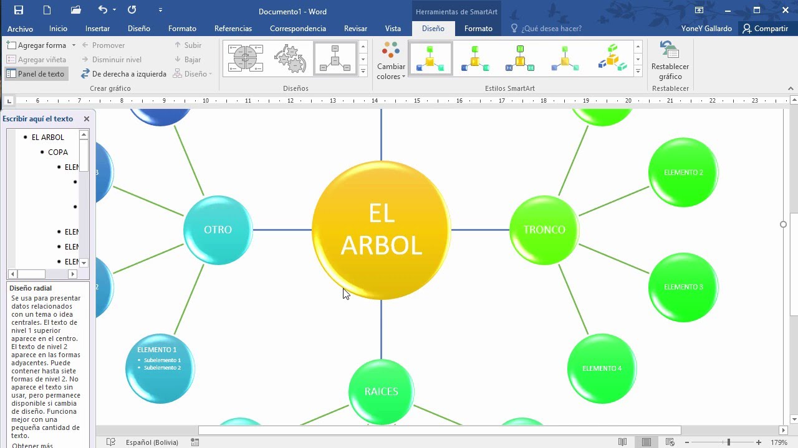Select COPA entry in text pane
This screenshot has height=448, width=798.
tap(58, 152)
